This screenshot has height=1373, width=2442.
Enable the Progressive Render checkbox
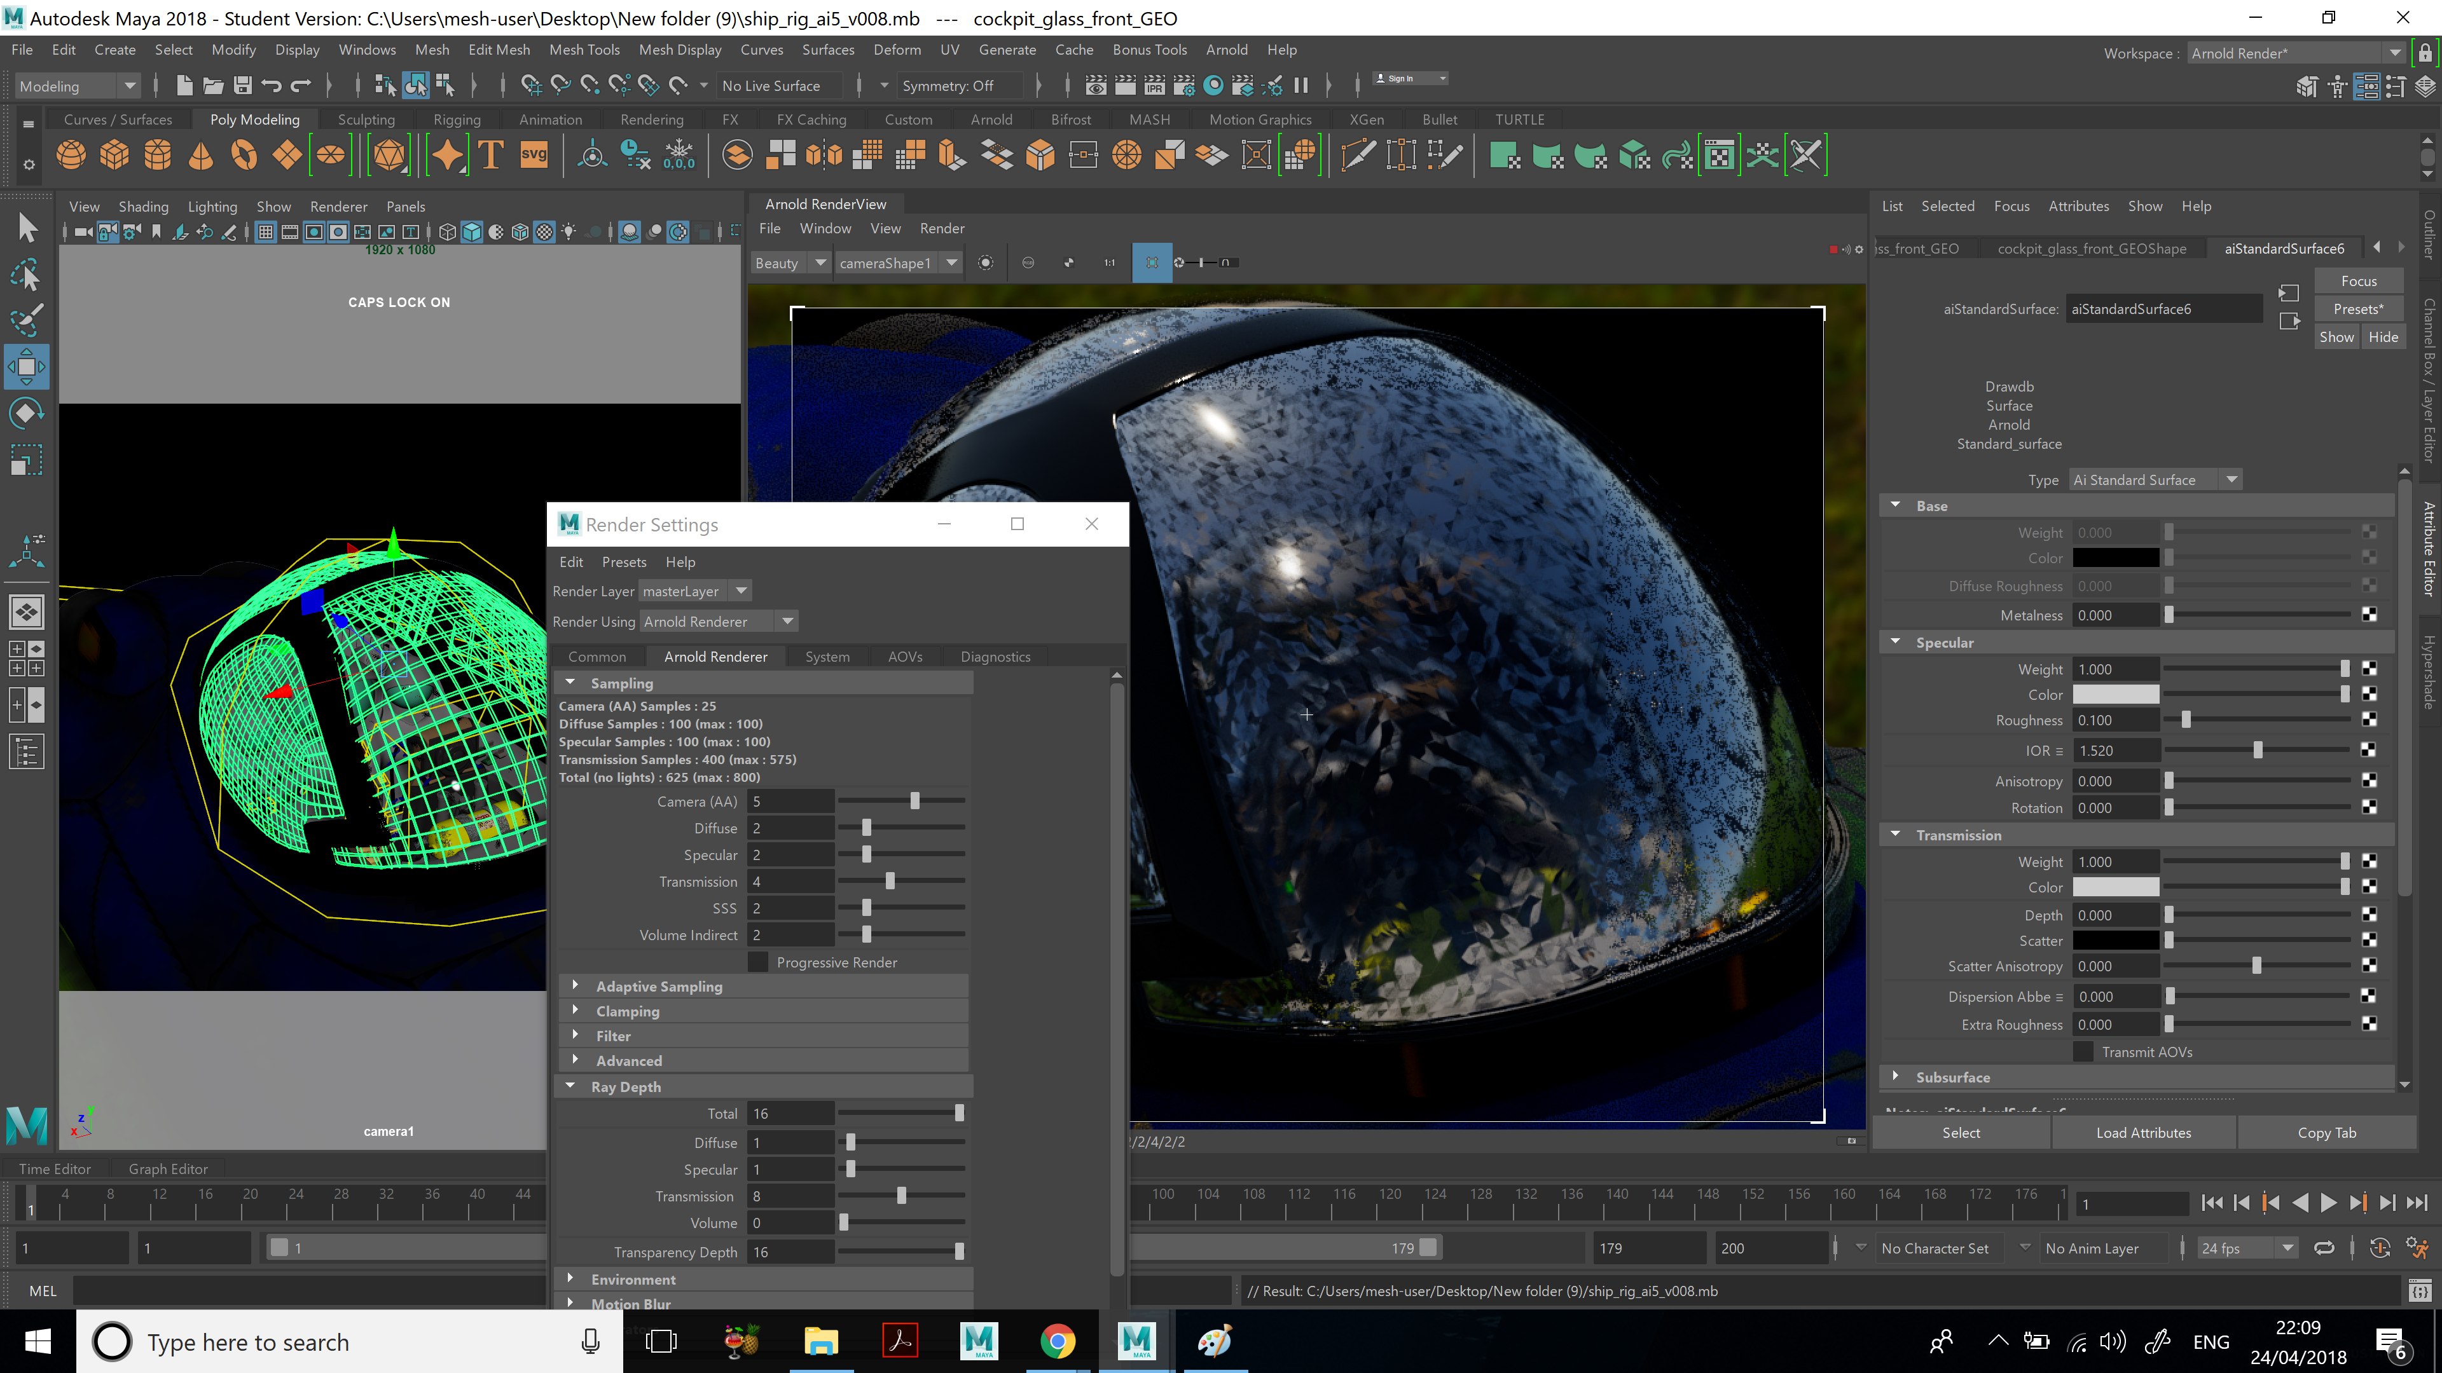[759, 962]
